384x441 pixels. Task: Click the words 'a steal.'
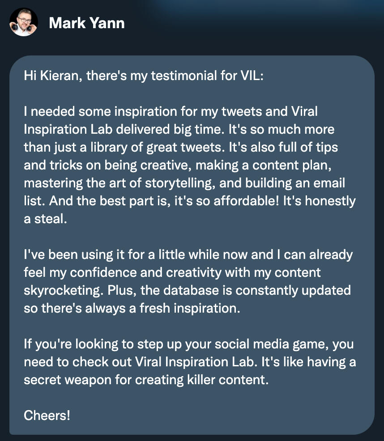pyautogui.click(x=45, y=219)
